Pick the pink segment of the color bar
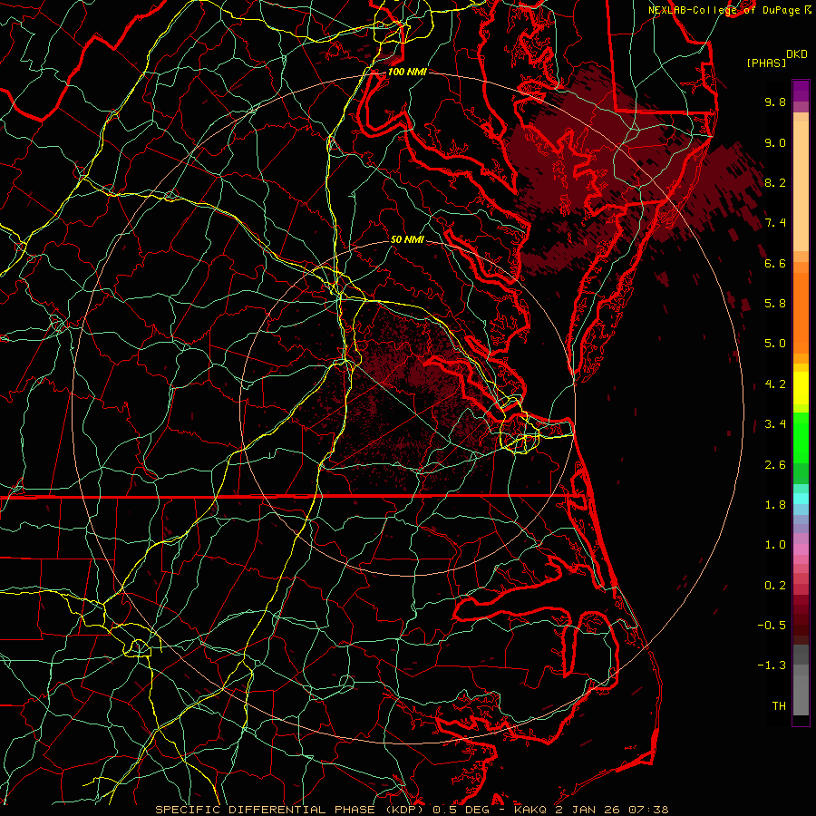This screenshot has height=816, width=816. 801,549
